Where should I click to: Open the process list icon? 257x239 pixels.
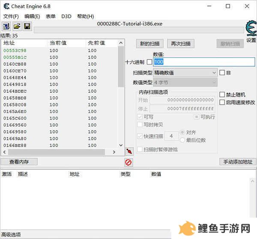[6, 26]
